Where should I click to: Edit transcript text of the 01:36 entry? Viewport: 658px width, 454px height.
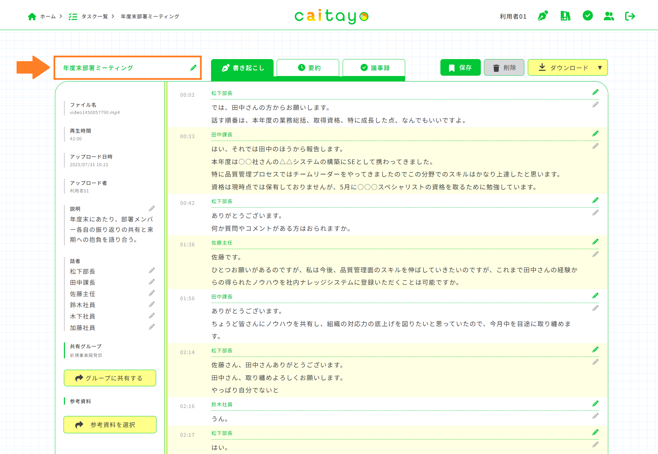click(x=595, y=255)
